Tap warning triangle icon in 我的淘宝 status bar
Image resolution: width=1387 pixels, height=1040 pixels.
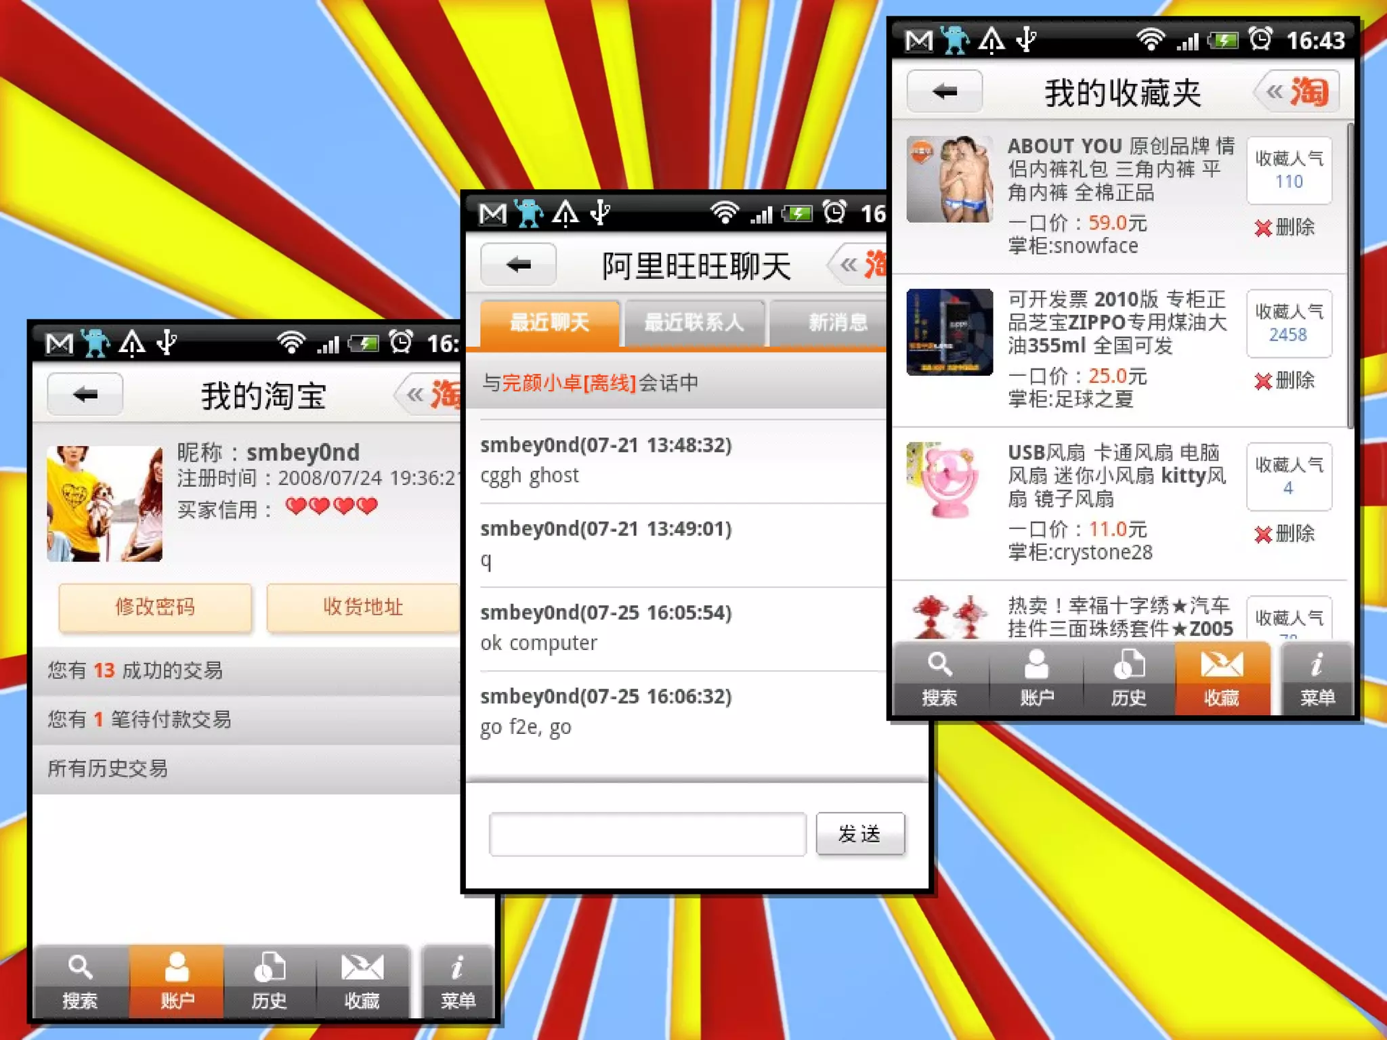132,343
